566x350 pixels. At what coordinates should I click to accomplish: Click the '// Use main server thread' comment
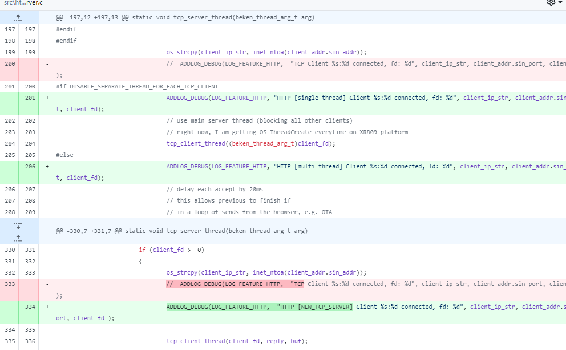click(x=259, y=120)
